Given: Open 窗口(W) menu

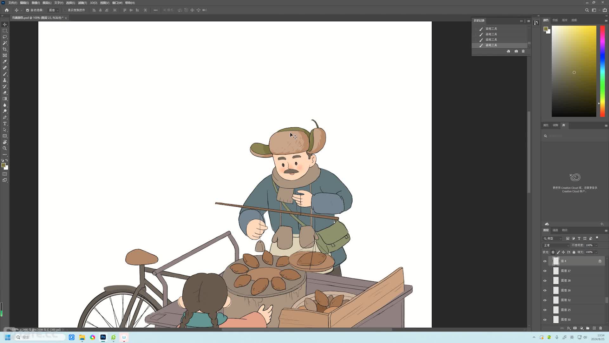Looking at the screenshot, I should (117, 3).
